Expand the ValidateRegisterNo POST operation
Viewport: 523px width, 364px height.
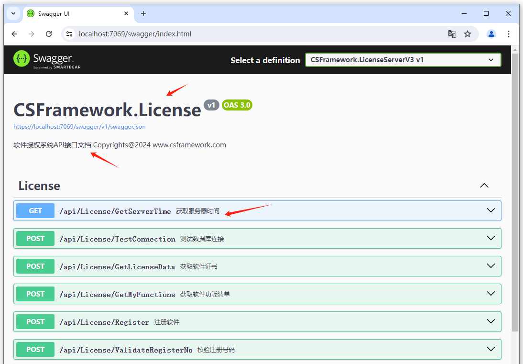[490, 349]
